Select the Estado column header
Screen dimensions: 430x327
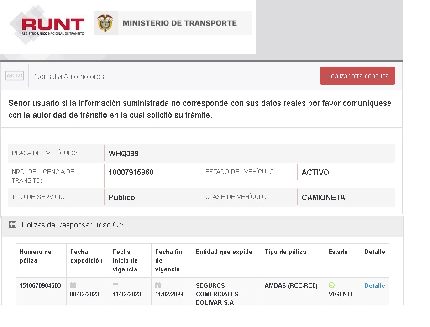coord(338,252)
